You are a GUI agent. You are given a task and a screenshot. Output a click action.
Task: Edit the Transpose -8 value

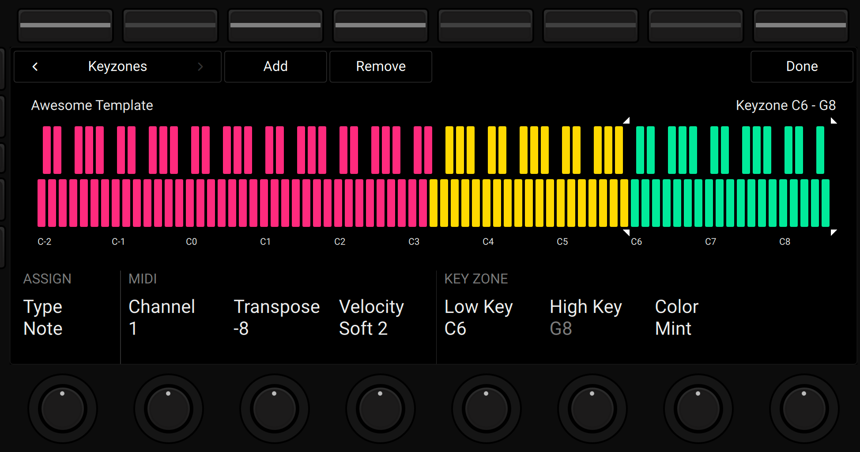pos(277,318)
